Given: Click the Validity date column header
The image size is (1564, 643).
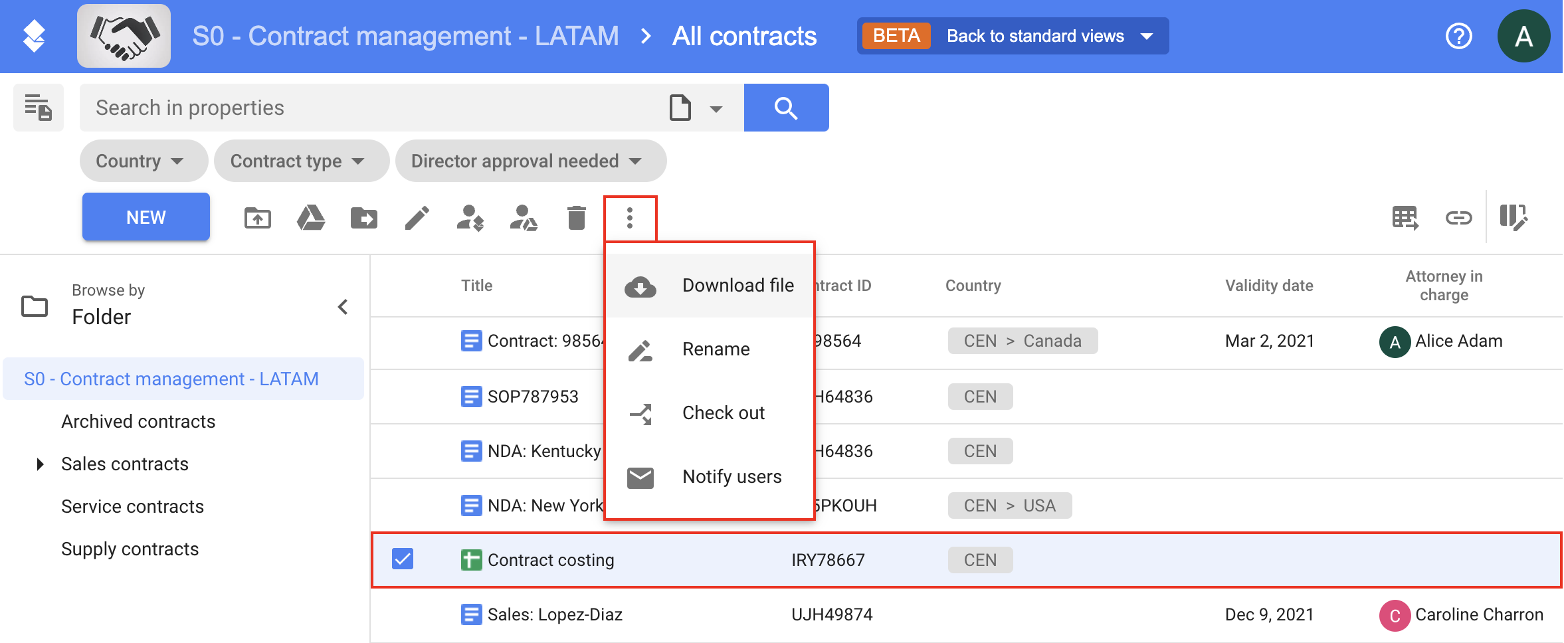Looking at the screenshot, I should tap(1269, 286).
